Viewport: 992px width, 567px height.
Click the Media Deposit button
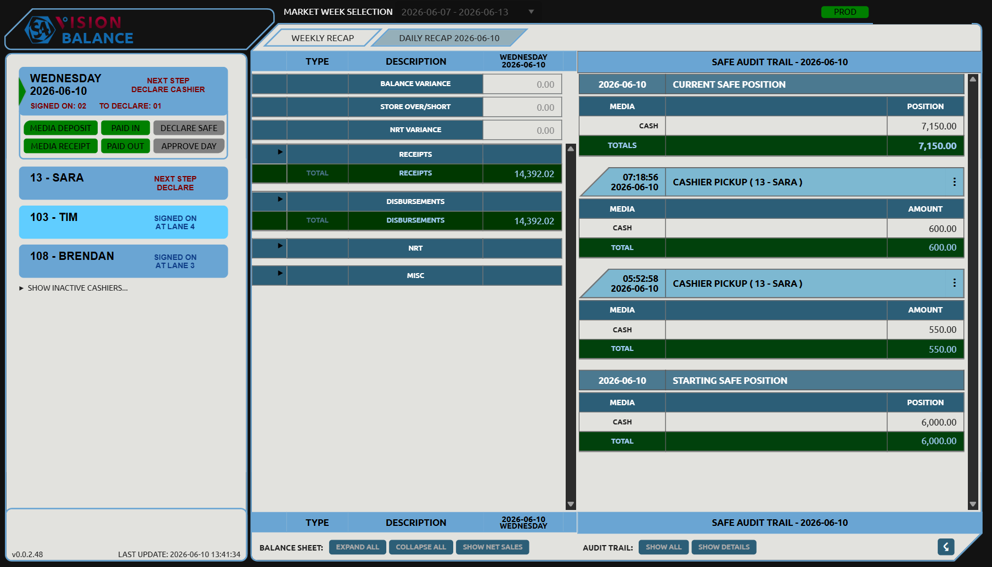pyautogui.click(x=61, y=128)
